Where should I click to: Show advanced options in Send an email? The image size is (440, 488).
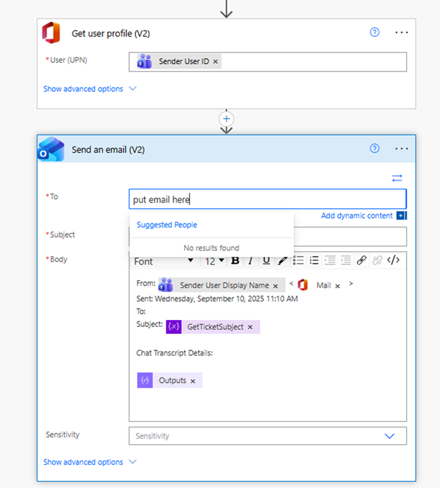click(90, 462)
